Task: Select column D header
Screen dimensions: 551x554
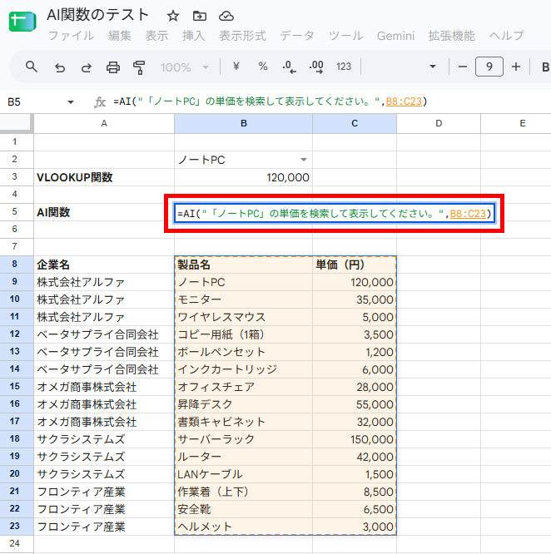Action: (x=439, y=123)
